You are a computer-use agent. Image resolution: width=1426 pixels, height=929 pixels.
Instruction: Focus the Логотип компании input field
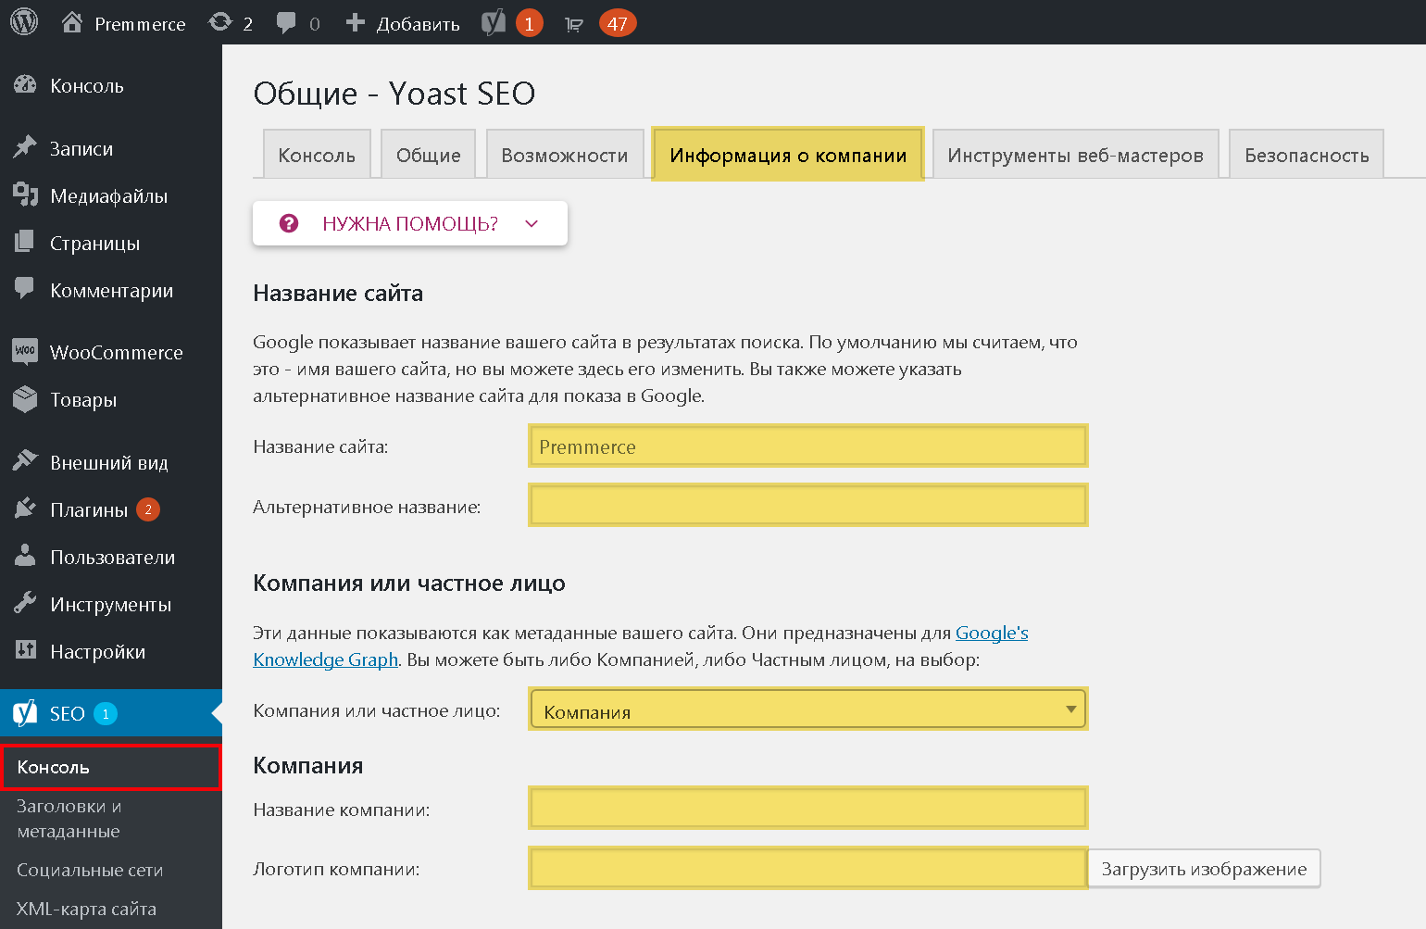[x=808, y=869]
